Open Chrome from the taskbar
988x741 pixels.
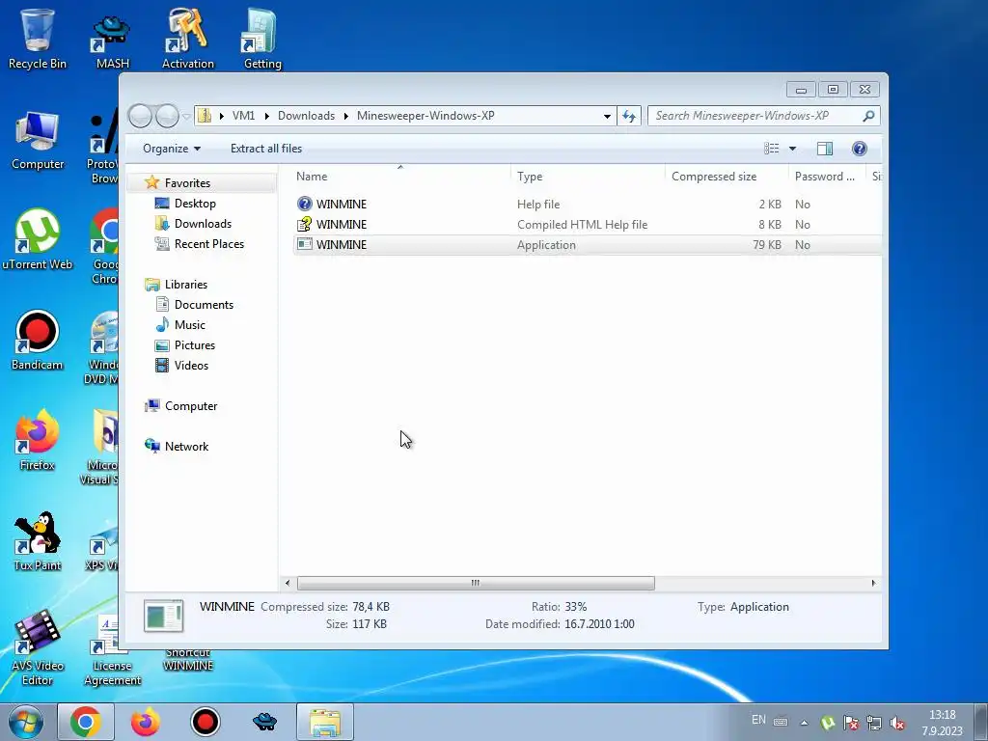(x=86, y=722)
